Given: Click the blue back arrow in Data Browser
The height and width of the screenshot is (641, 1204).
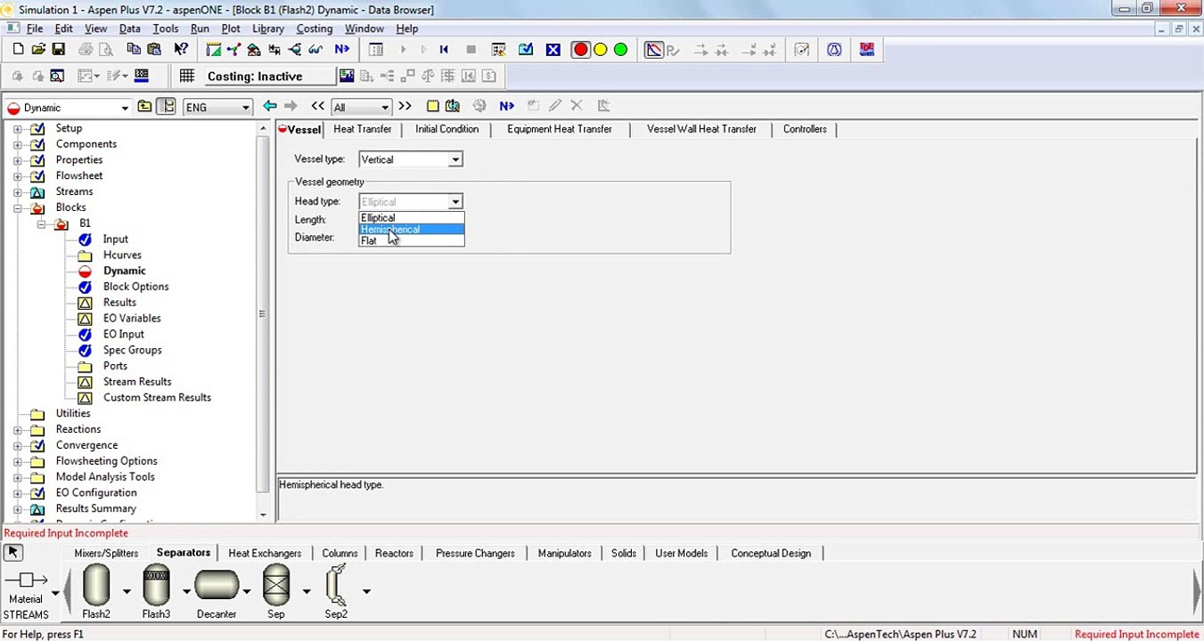Looking at the screenshot, I should coord(270,106).
